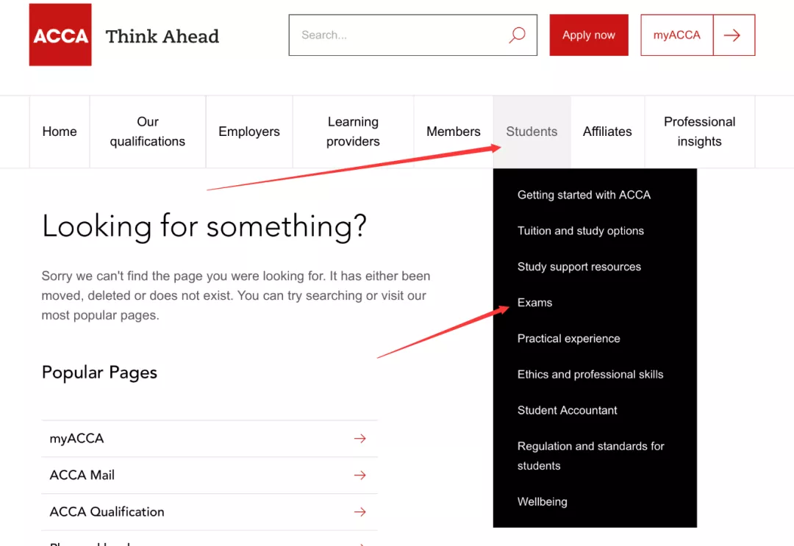Select Regulation and standards for students
The height and width of the screenshot is (546, 794).
click(590, 456)
